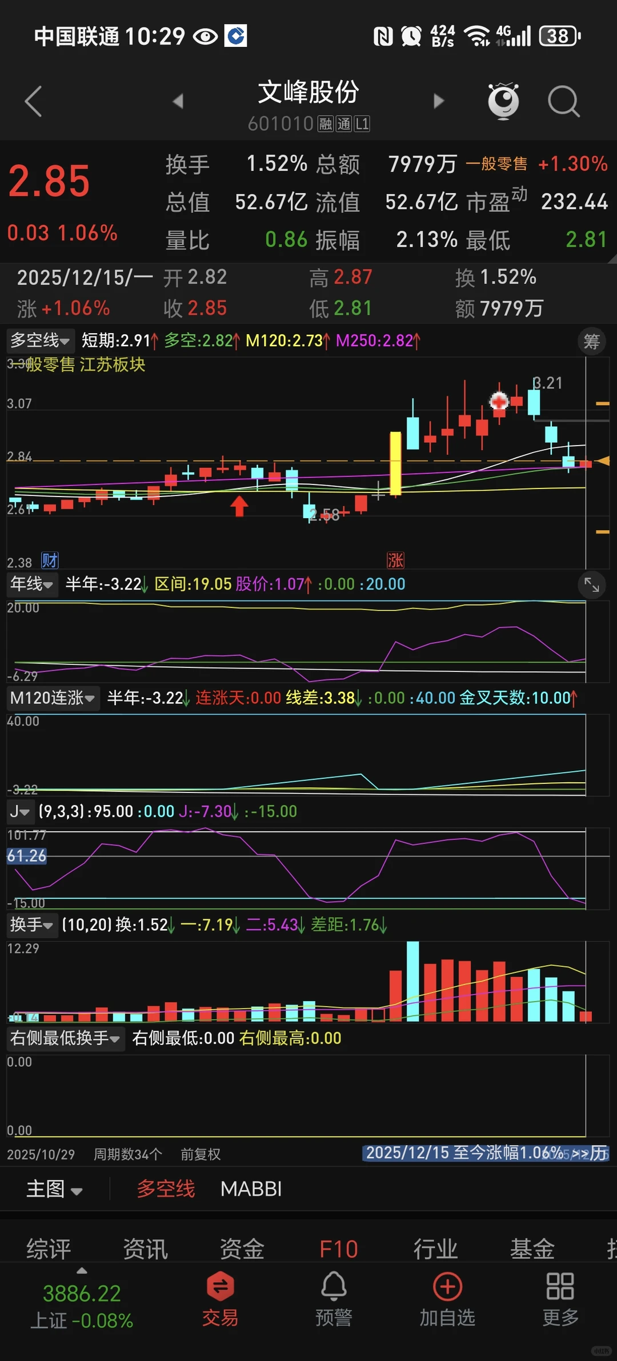Tap the 融 margin tag

[326, 124]
